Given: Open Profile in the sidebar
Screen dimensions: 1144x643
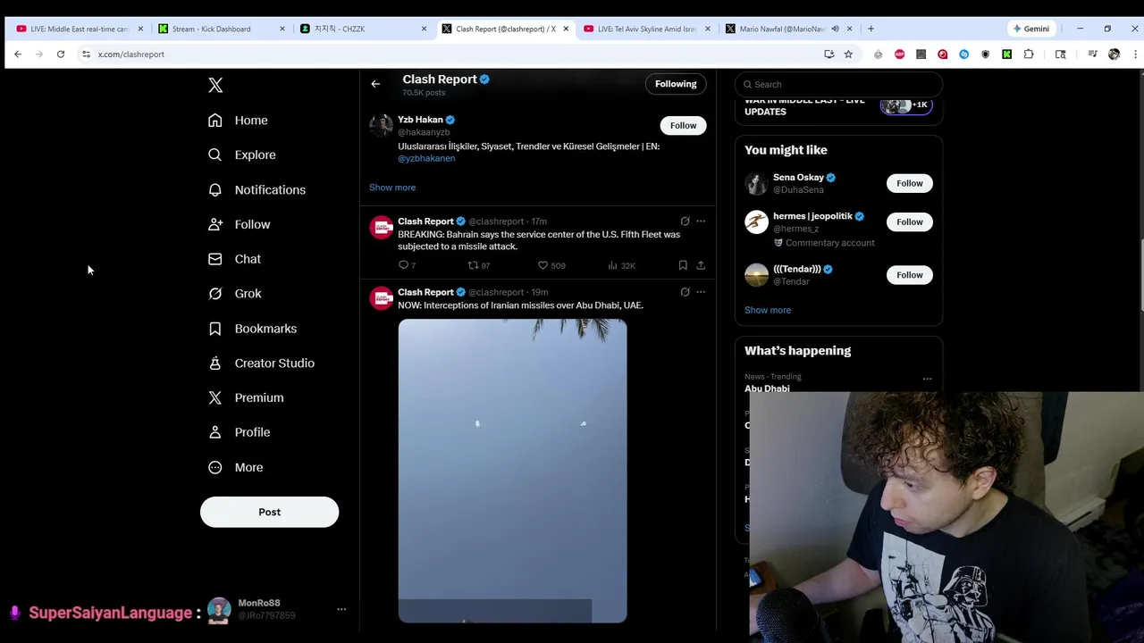Looking at the screenshot, I should pyautogui.click(x=239, y=432).
